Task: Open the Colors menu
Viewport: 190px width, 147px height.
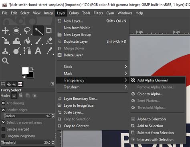Action: [74, 13]
